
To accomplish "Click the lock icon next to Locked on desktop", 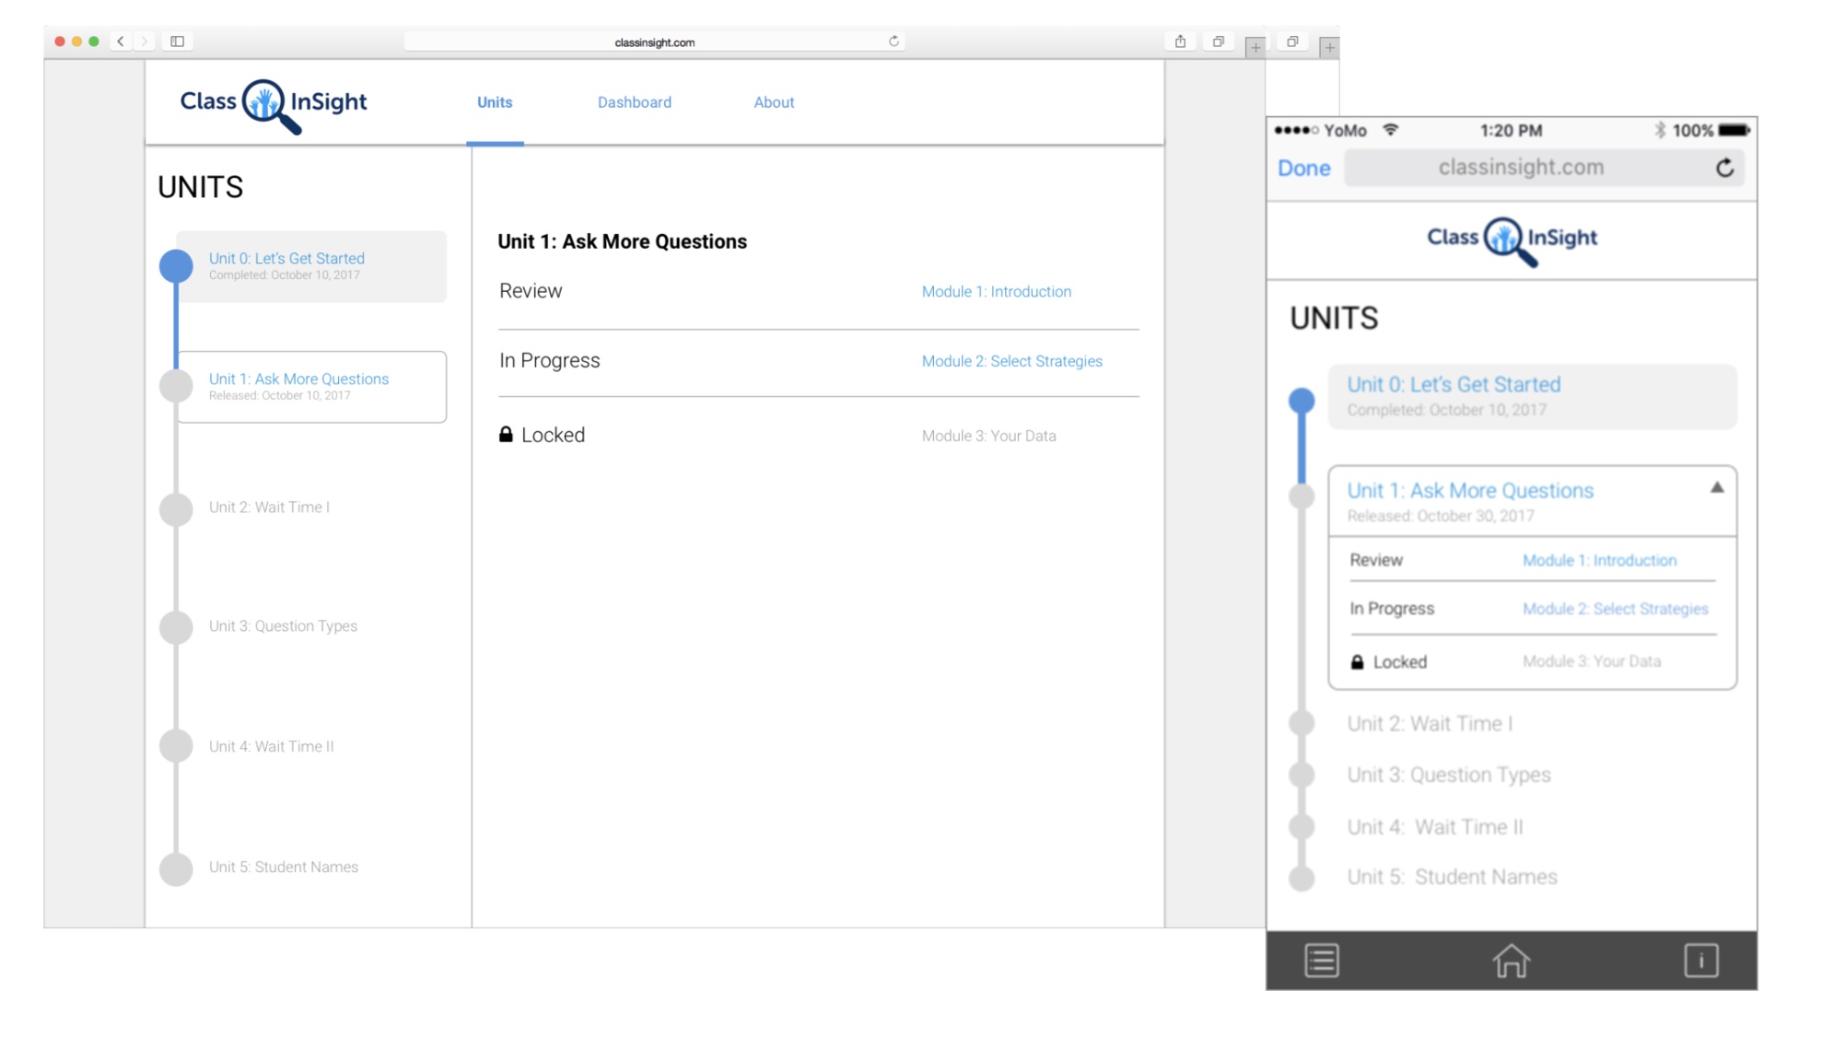I will coord(506,435).
